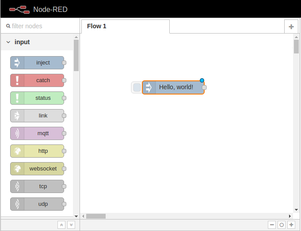Screen dimensions: 301x231
Task: Click output port of catch palette node
Action: [x=64, y=80]
